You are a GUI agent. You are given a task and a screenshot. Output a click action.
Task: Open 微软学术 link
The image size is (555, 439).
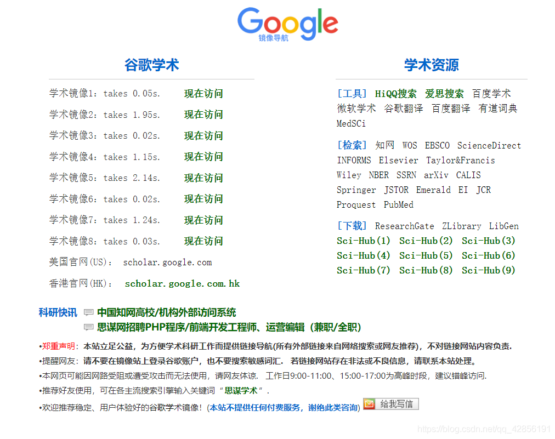tap(356, 109)
